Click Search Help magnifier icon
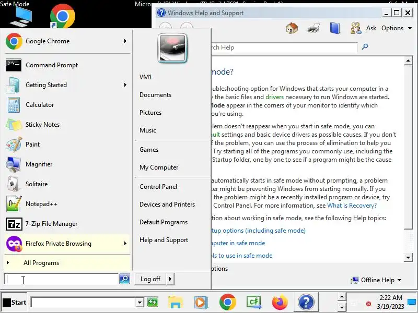The width and height of the screenshot is (418, 313). tap(365, 47)
